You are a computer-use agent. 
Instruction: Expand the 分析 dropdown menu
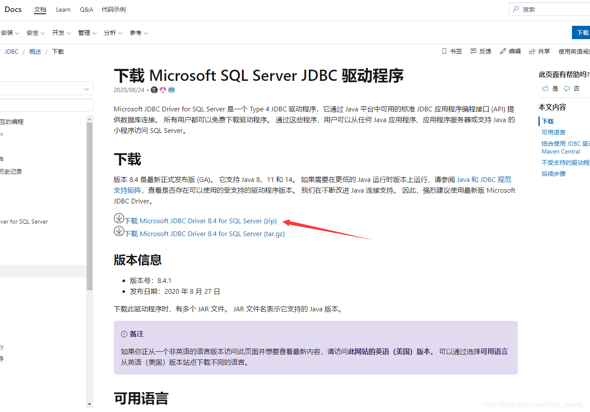(113, 33)
